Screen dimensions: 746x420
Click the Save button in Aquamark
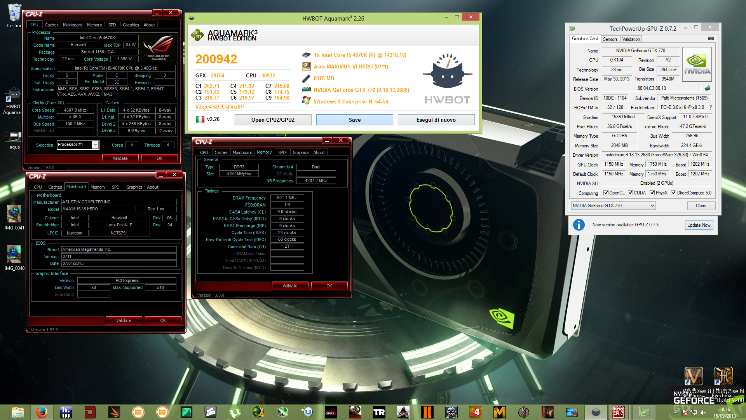pos(354,120)
